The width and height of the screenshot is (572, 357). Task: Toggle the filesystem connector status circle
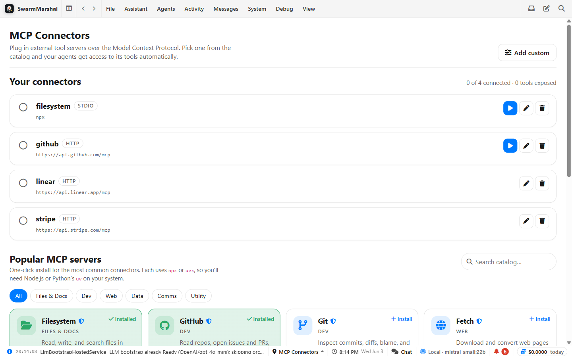(x=23, y=107)
